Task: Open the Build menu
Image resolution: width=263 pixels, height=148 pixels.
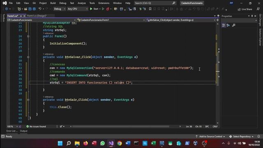Action: [53, 3]
